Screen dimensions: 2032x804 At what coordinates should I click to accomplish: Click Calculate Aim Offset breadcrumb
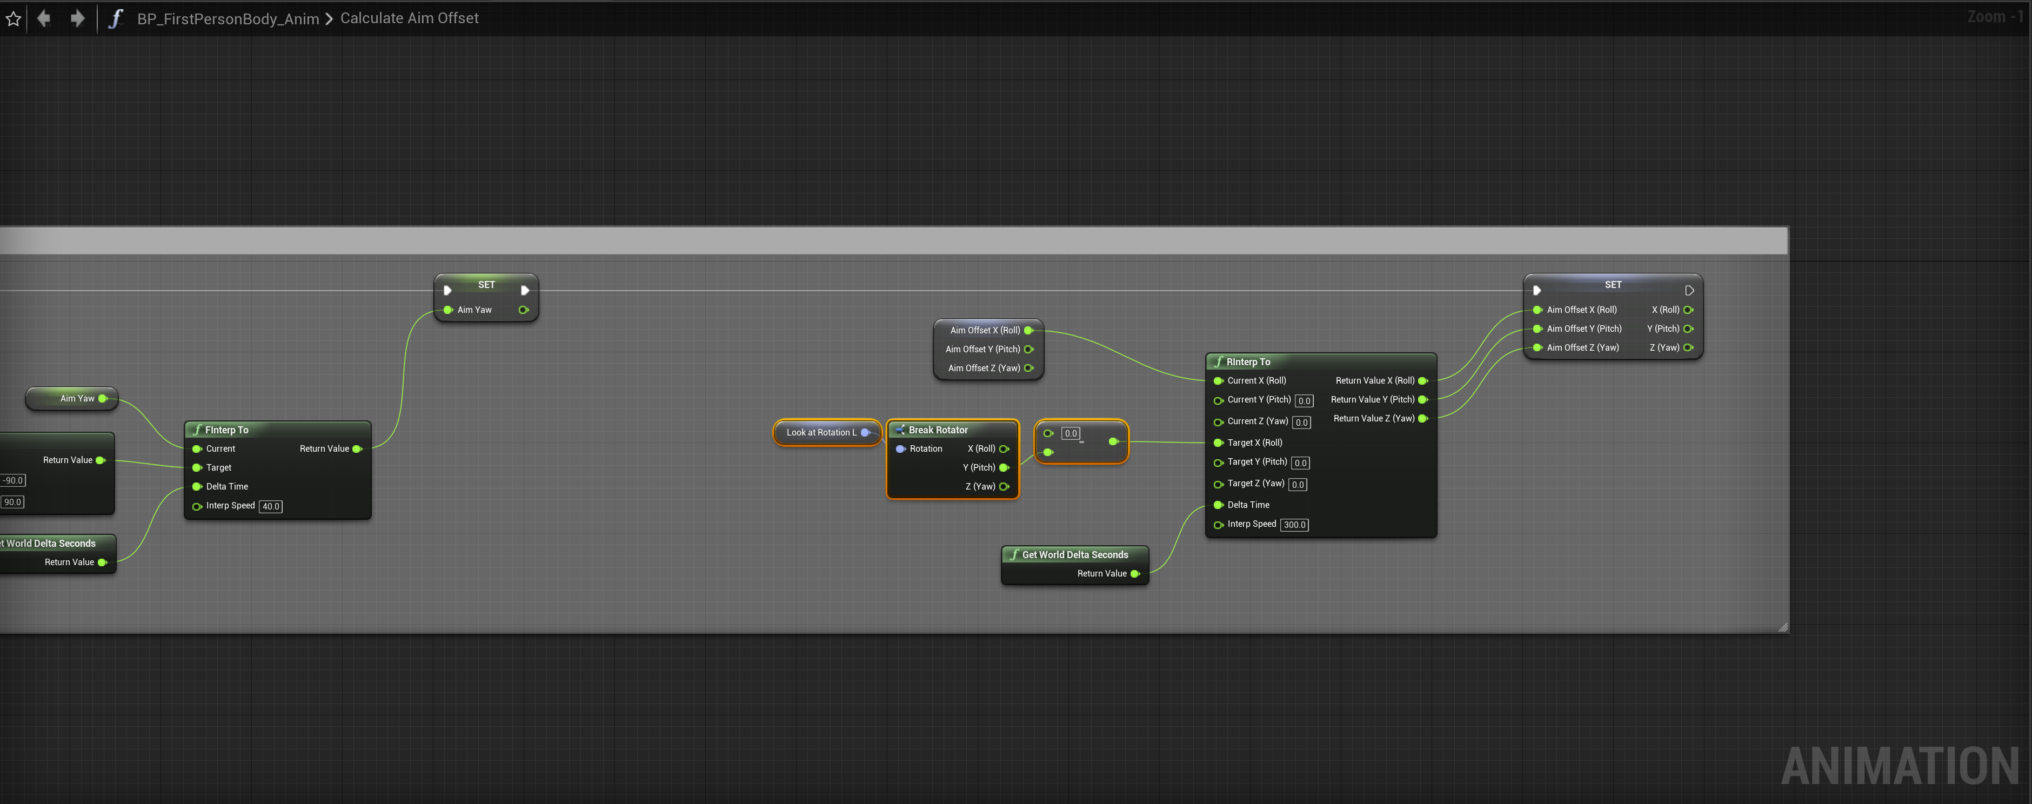point(409,18)
